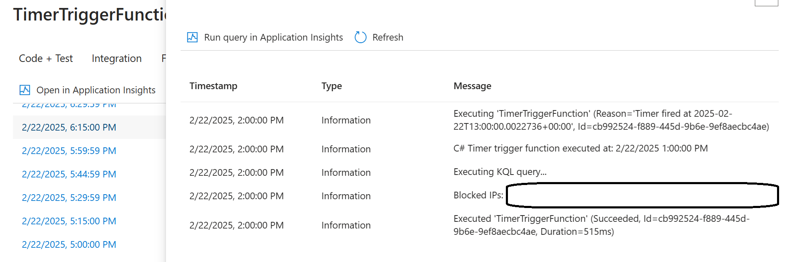Click the Timestamp column header
Image resolution: width=790 pixels, height=262 pixels.
click(213, 86)
